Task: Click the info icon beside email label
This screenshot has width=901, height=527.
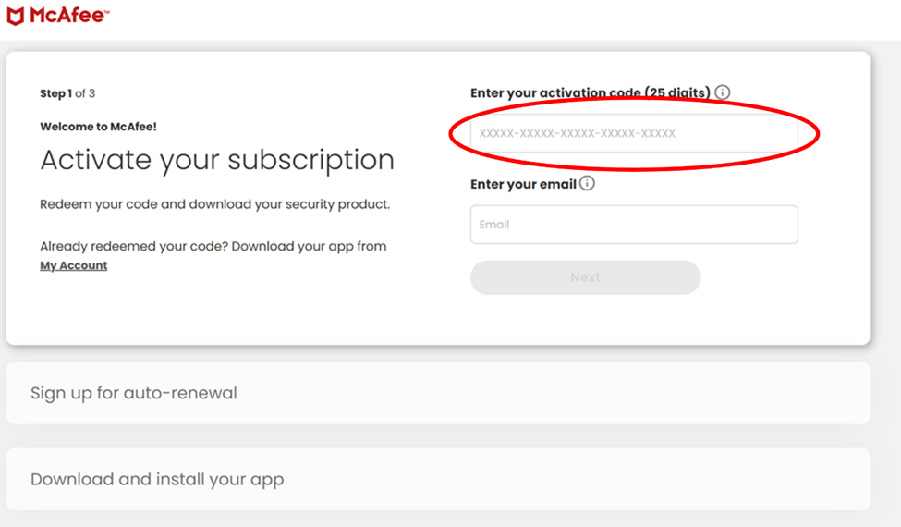Action: pos(587,183)
